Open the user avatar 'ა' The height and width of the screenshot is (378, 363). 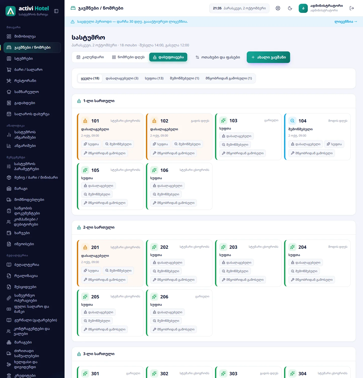click(303, 8)
